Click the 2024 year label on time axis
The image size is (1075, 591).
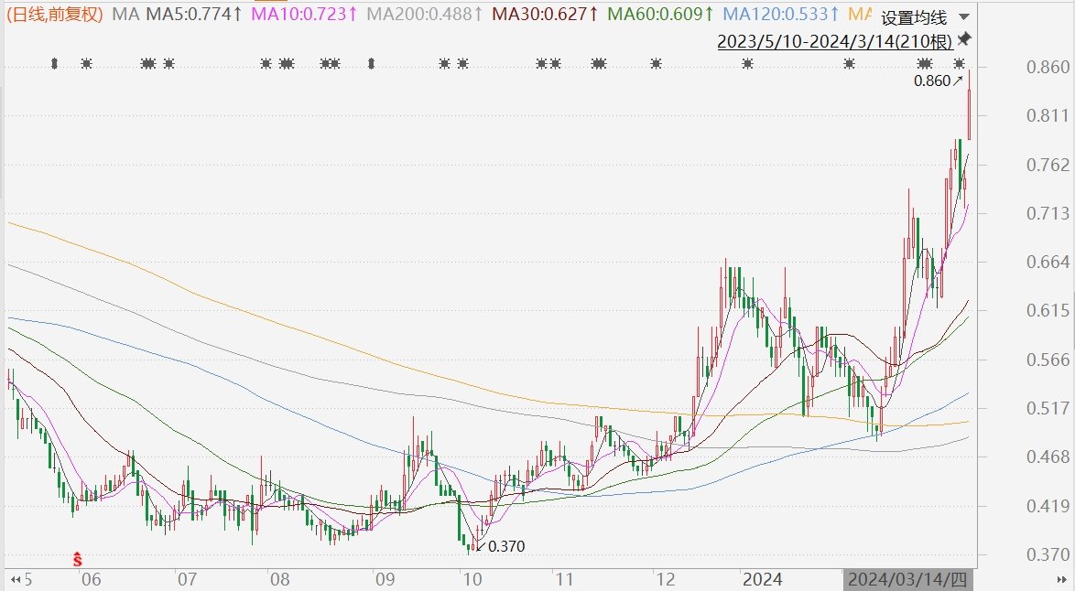(763, 580)
